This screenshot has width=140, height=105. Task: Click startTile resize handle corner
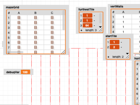pos(127,57)
